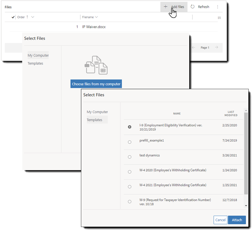Switch to the My Computer tab
The image size is (252, 230).
point(97,112)
